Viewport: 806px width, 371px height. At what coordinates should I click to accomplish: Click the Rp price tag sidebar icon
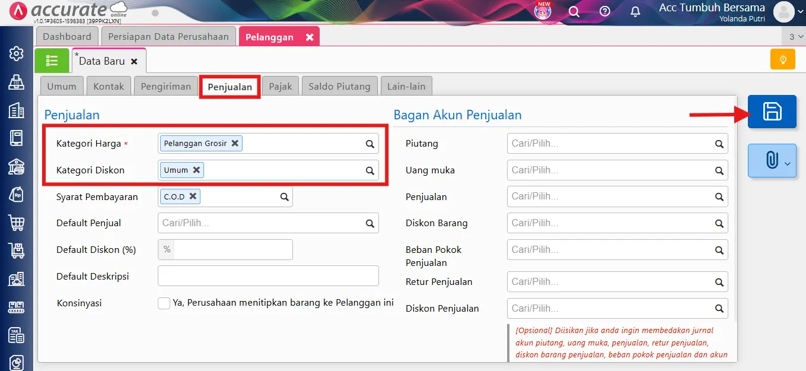pyautogui.click(x=16, y=195)
